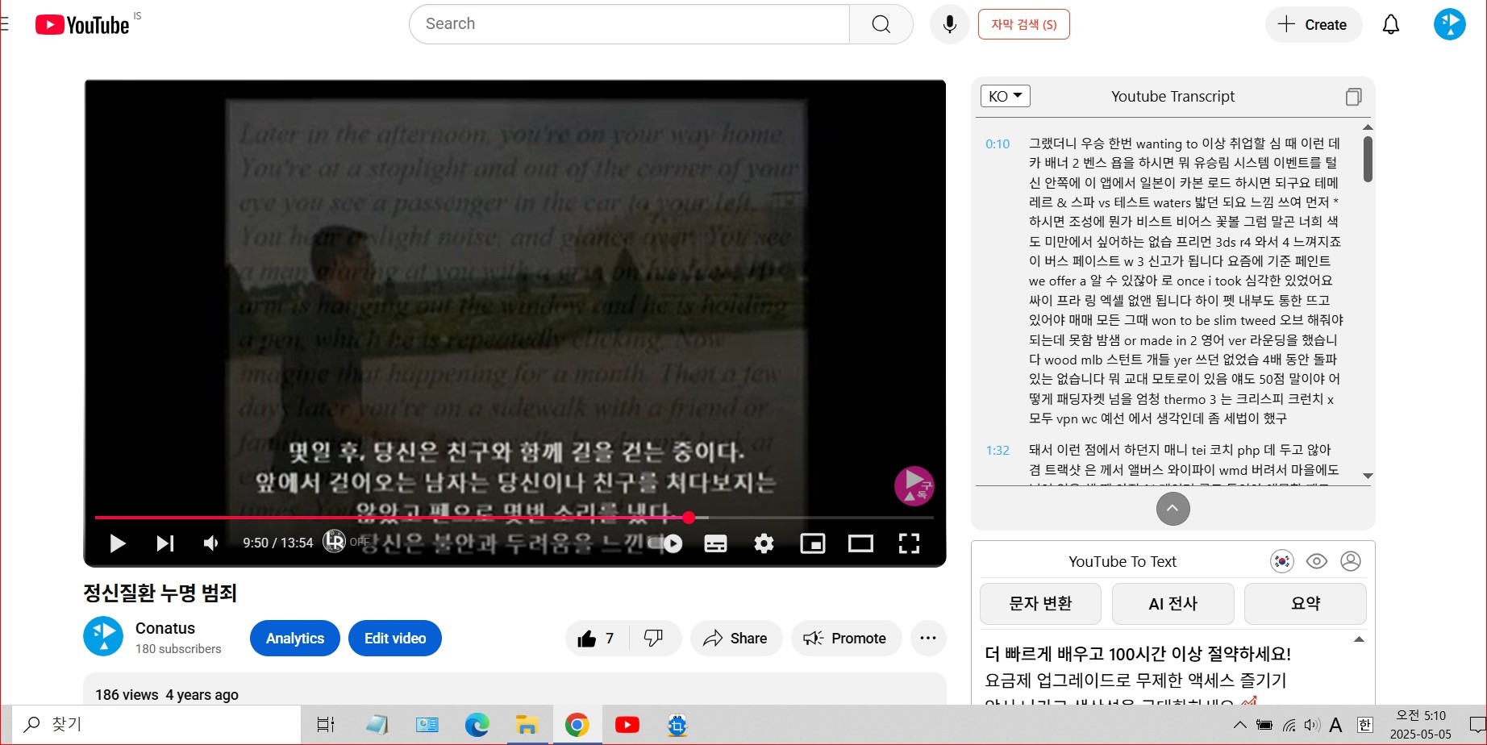Click scroll-up arrow in YouTube To Text panel
The width and height of the screenshot is (1487, 745).
(1359, 639)
